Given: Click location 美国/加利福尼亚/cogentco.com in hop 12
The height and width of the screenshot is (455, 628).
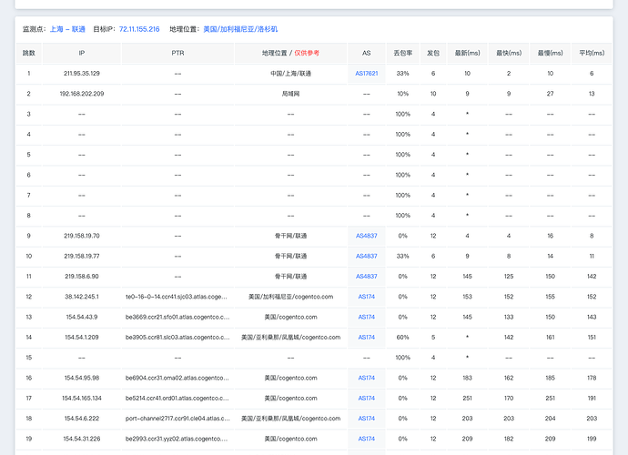Looking at the screenshot, I should click(x=290, y=297).
